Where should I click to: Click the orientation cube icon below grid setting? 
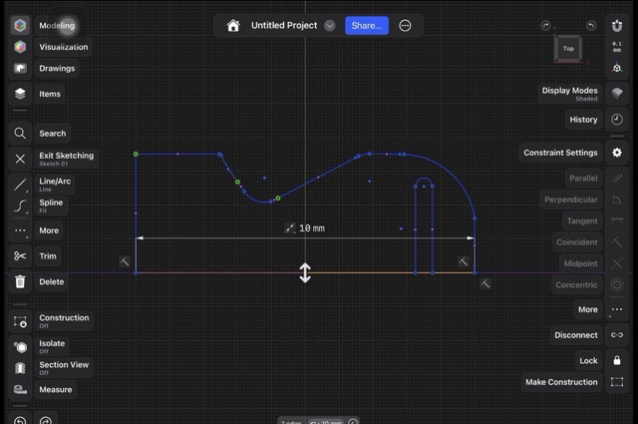click(617, 68)
